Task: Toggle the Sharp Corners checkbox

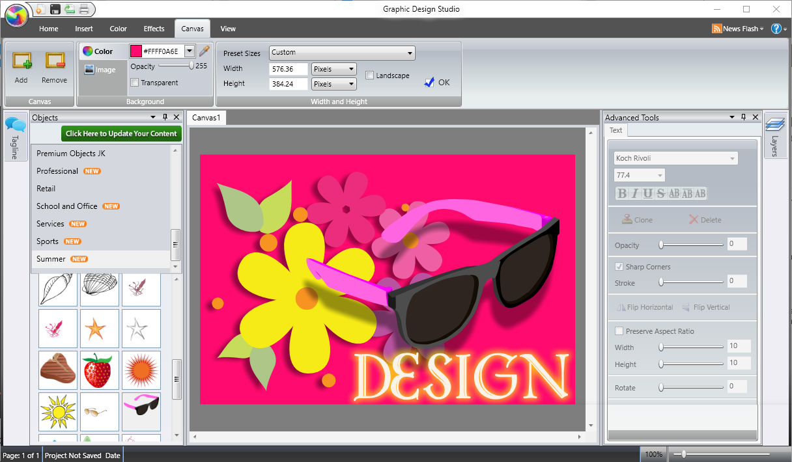Action: 619,267
